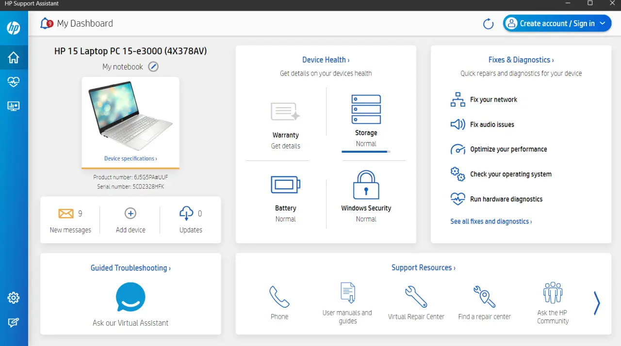Click the Add device plus icon
The width and height of the screenshot is (621, 346).
[131, 213]
